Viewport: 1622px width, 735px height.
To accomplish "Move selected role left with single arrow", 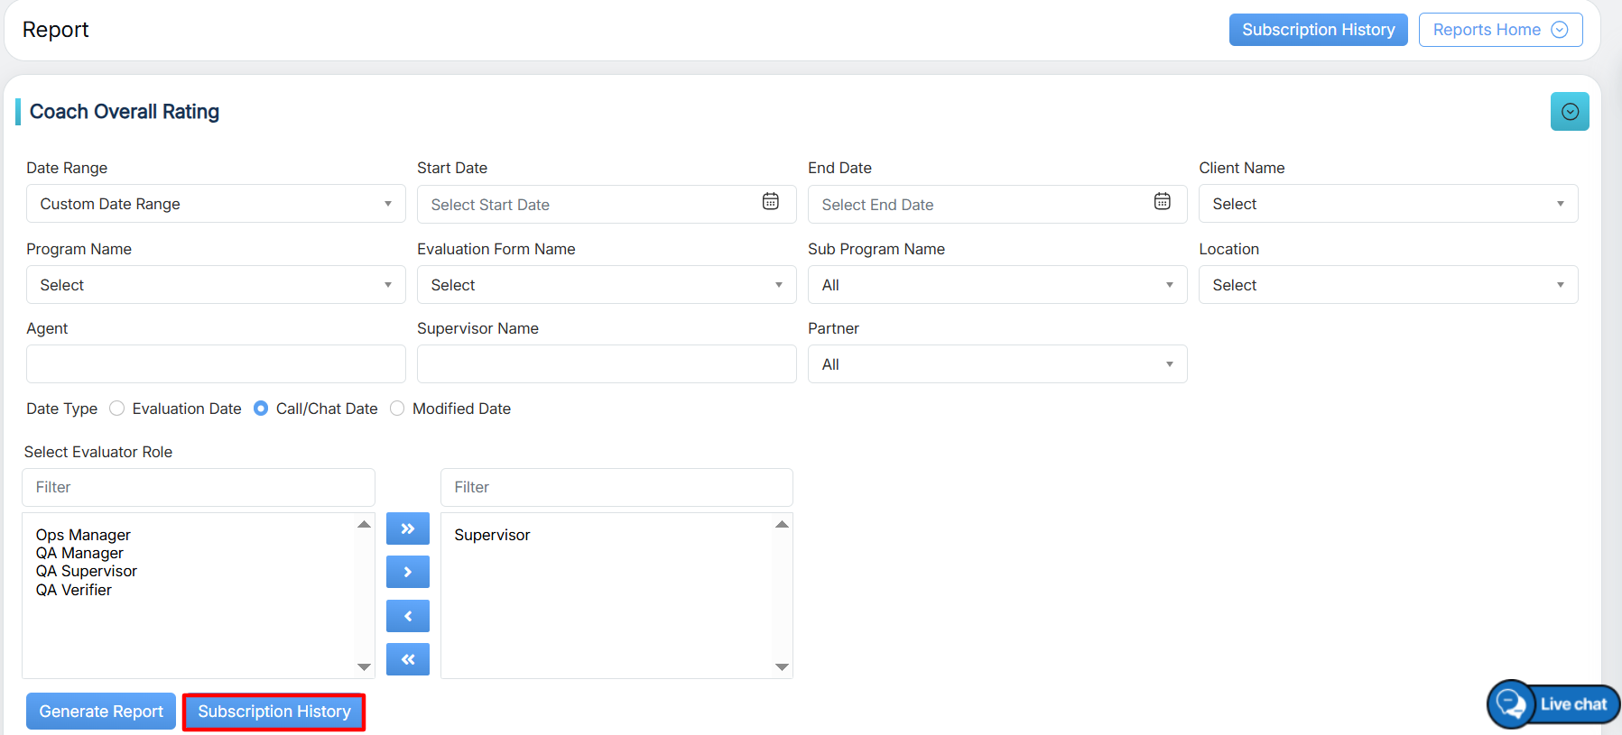I will [407, 616].
